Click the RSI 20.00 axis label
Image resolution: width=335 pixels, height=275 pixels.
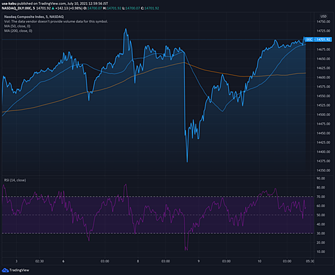coord(321,242)
